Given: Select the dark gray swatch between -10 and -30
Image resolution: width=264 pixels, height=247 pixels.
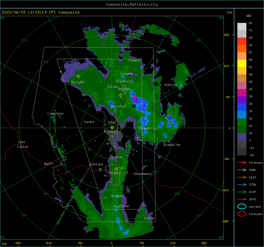Looking at the screenshot, I should tap(242, 152).
